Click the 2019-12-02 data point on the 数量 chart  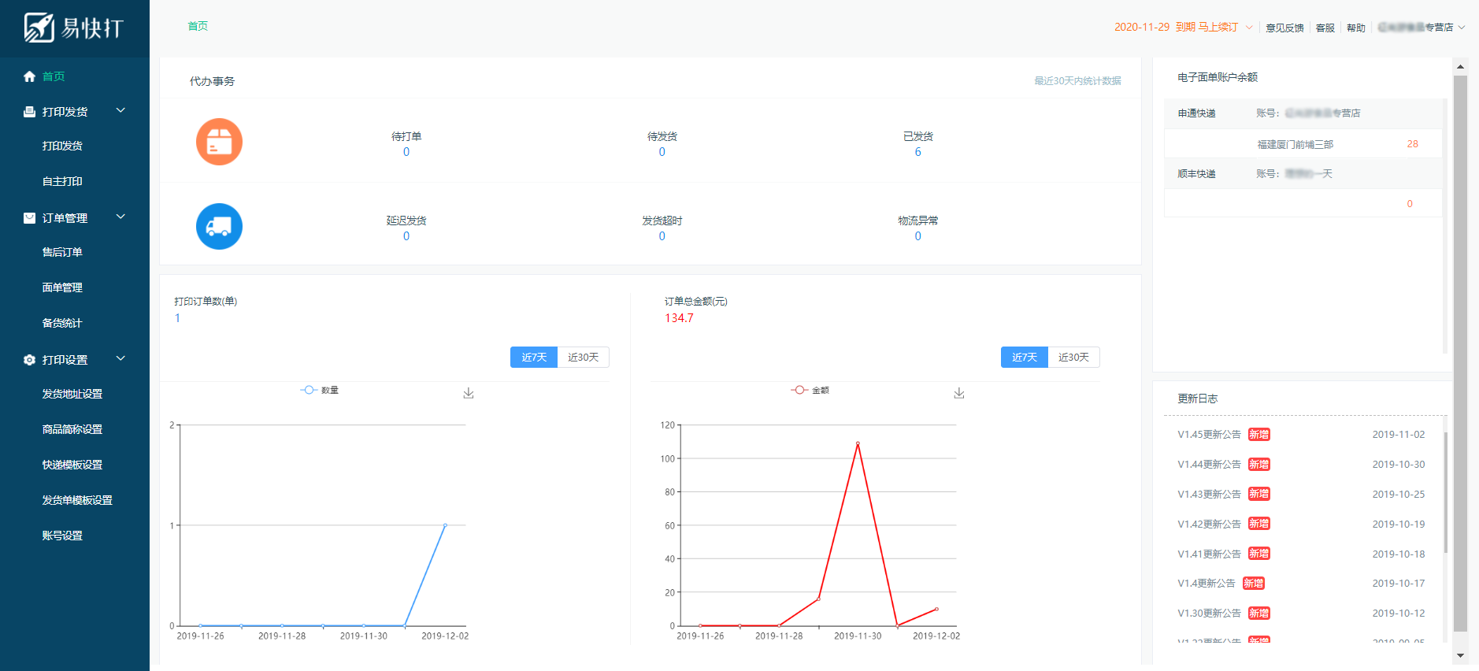click(445, 525)
